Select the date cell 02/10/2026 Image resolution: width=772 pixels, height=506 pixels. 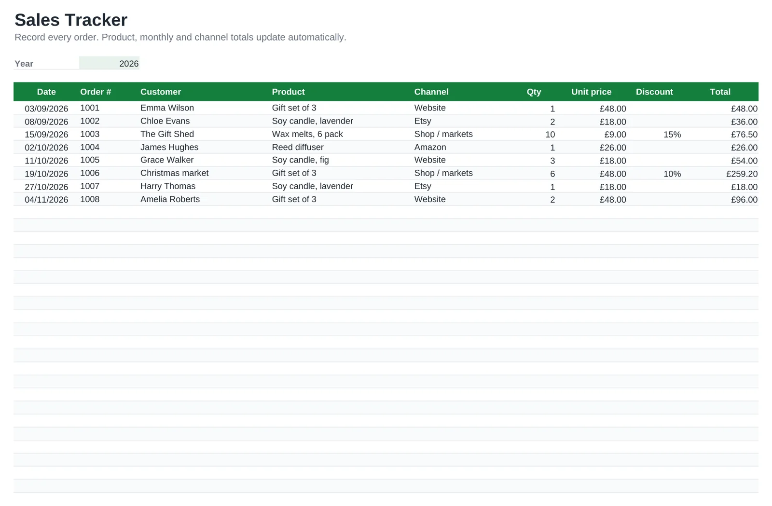46,148
